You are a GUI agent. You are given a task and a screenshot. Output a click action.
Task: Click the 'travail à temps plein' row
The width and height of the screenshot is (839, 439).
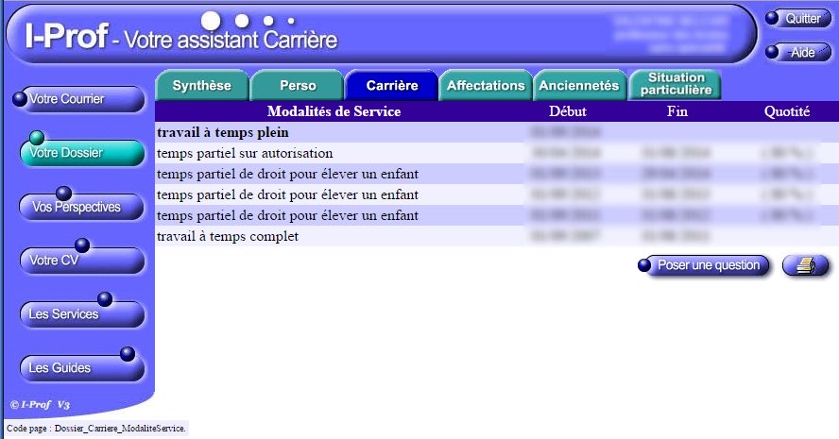tap(497, 132)
